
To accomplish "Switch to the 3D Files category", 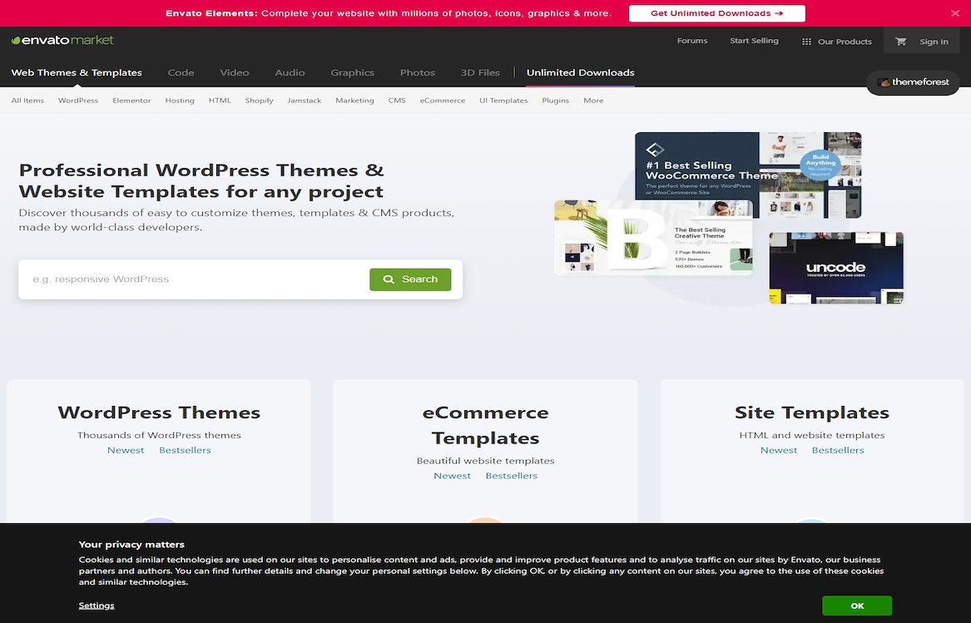I will pyautogui.click(x=480, y=72).
